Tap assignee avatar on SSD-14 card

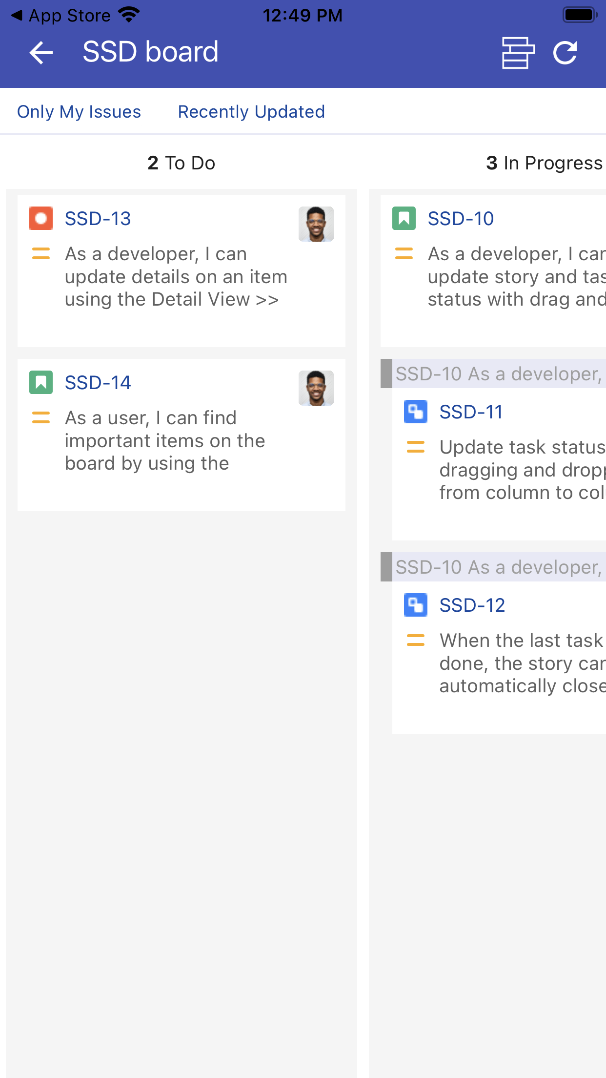pos(316,388)
